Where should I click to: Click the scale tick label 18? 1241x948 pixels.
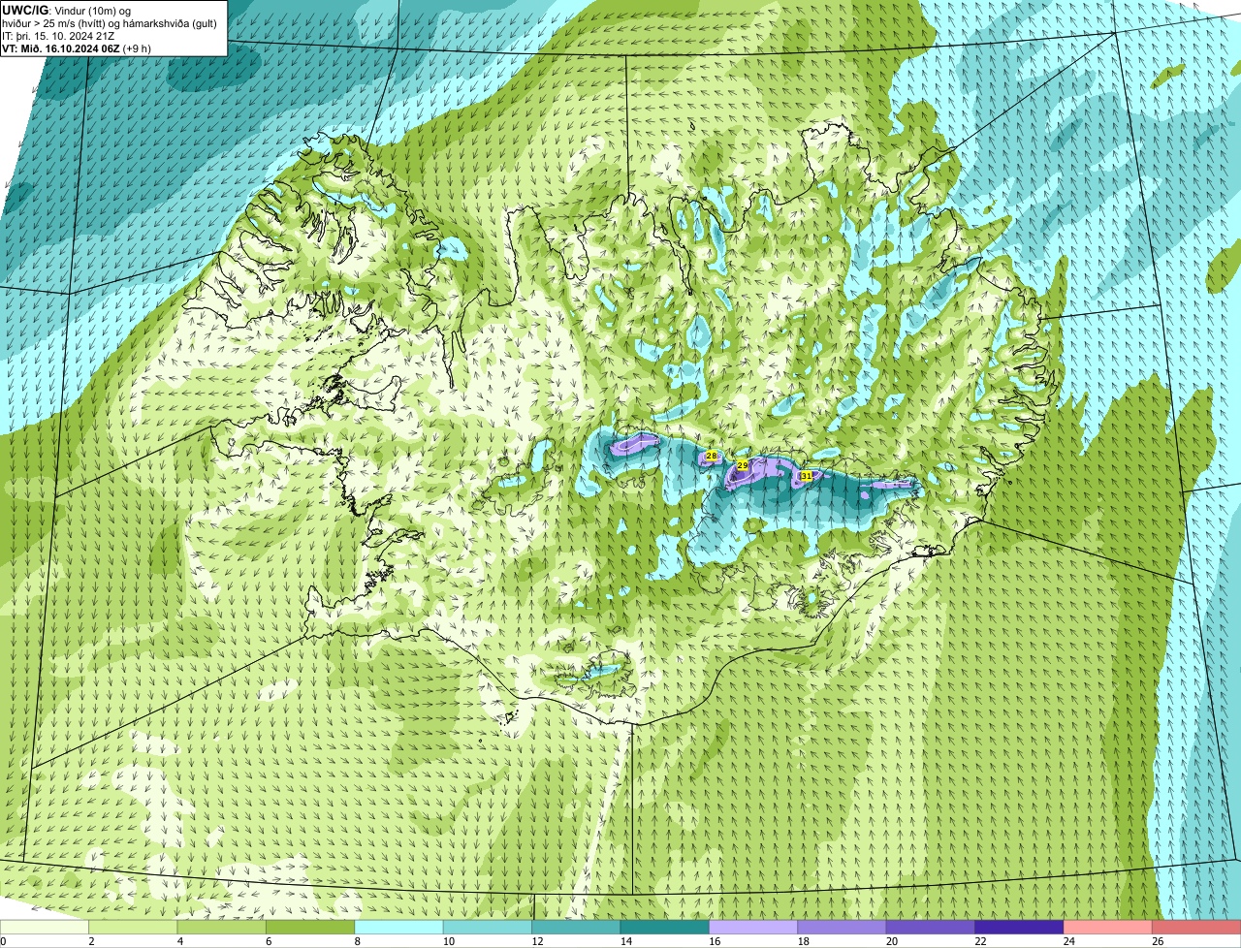(x=803, y=941)
